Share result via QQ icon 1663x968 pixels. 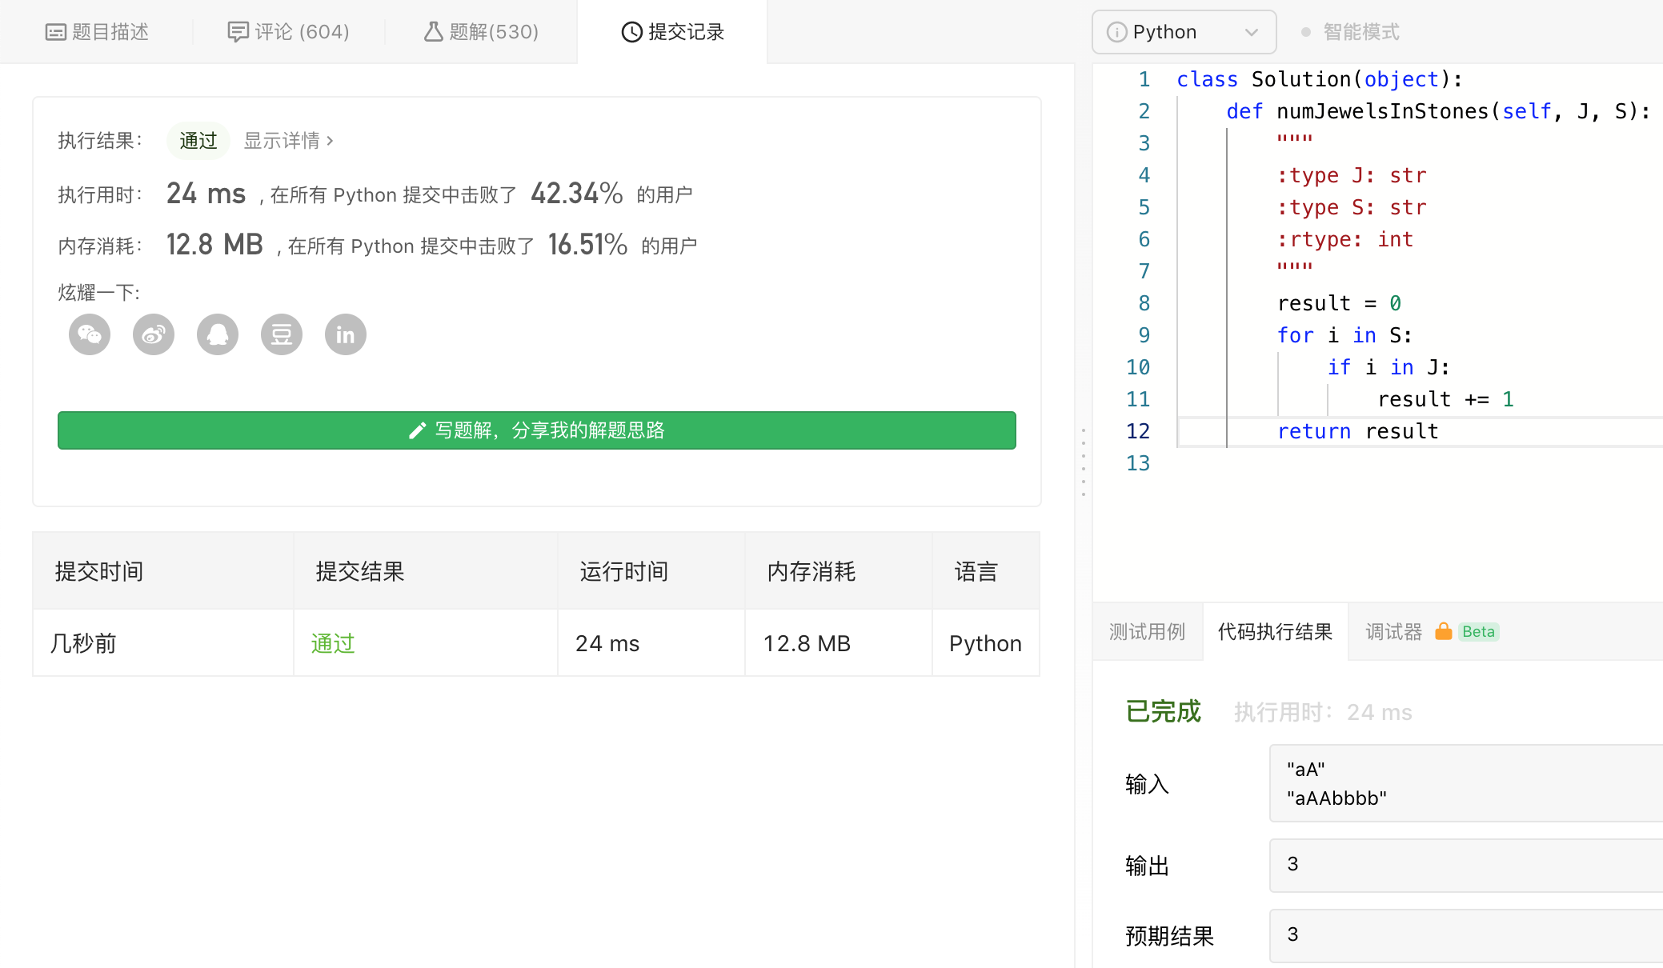pos(218,334)
